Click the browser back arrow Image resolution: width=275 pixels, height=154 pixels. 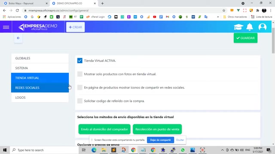[5, 10]
